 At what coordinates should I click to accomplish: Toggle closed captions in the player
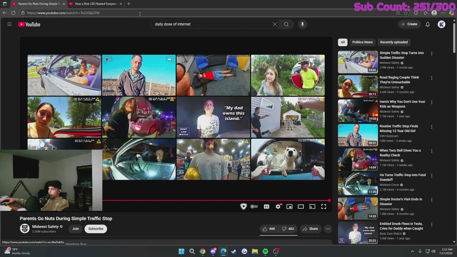[x=266, y=207]
